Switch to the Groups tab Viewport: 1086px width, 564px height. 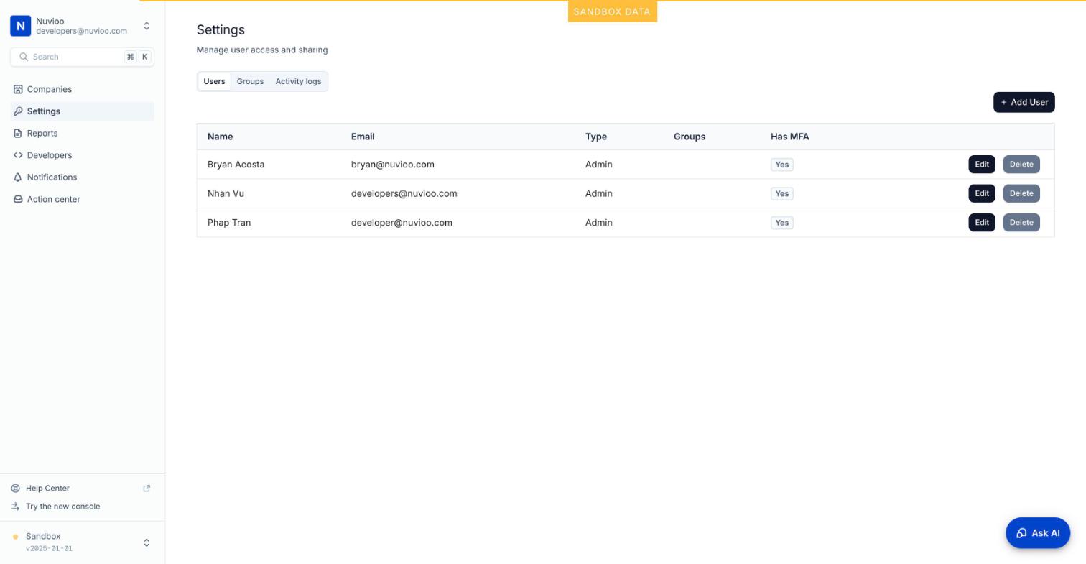[x=250, y=82]
